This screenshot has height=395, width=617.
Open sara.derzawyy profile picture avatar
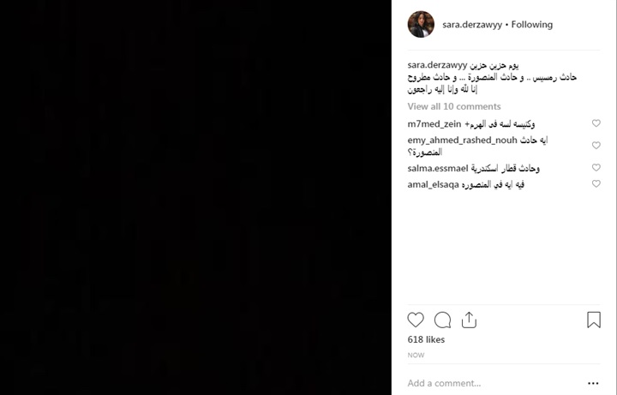[421, 24]
